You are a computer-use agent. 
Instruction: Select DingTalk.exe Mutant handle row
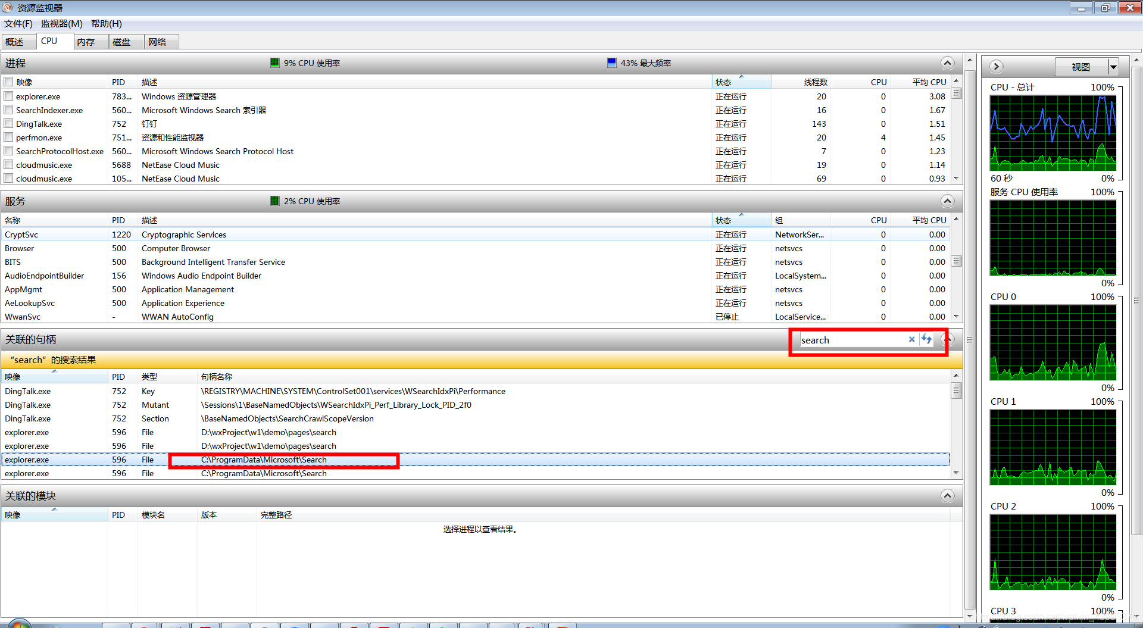(476, 404)
